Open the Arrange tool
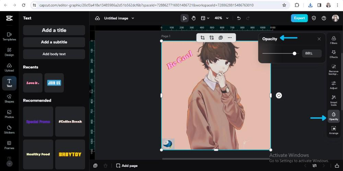Screen dimensions: 343x171 point(334,130)
